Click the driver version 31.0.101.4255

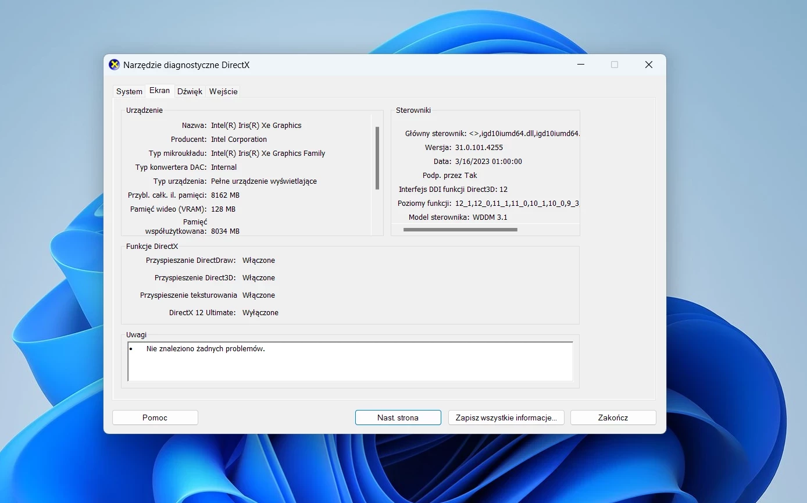coord(479,147)
